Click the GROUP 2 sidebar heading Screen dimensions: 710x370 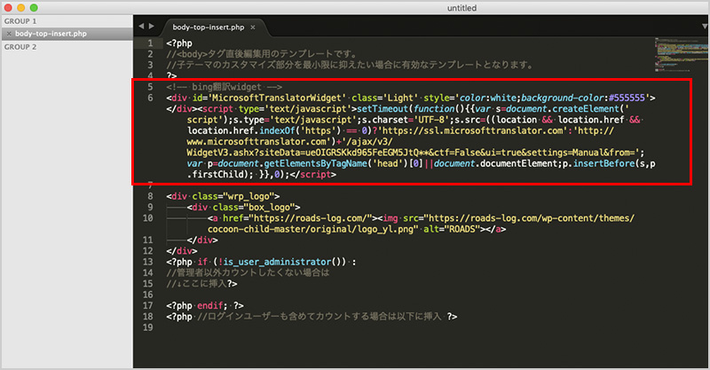[20, 47]
